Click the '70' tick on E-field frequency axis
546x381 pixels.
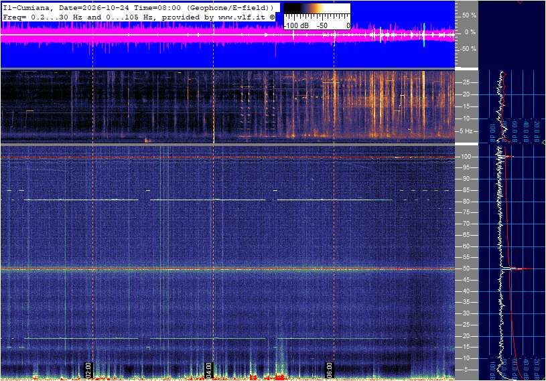click(x=466, y=224)
